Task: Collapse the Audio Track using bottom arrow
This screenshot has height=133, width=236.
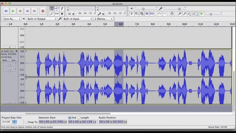Action: tap(10, 102)
